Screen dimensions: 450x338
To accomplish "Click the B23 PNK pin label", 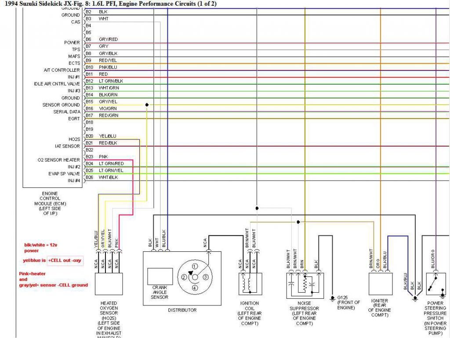I will tap(97, 157).
